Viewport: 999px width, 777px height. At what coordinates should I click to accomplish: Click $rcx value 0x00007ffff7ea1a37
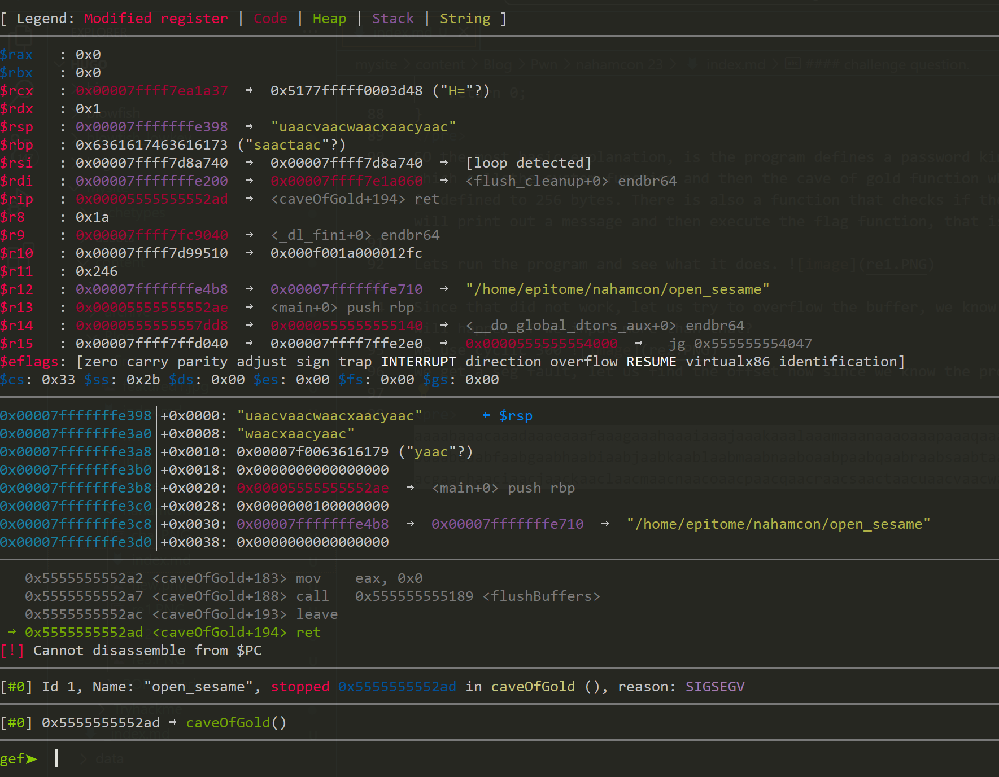(x=152, y=91)
